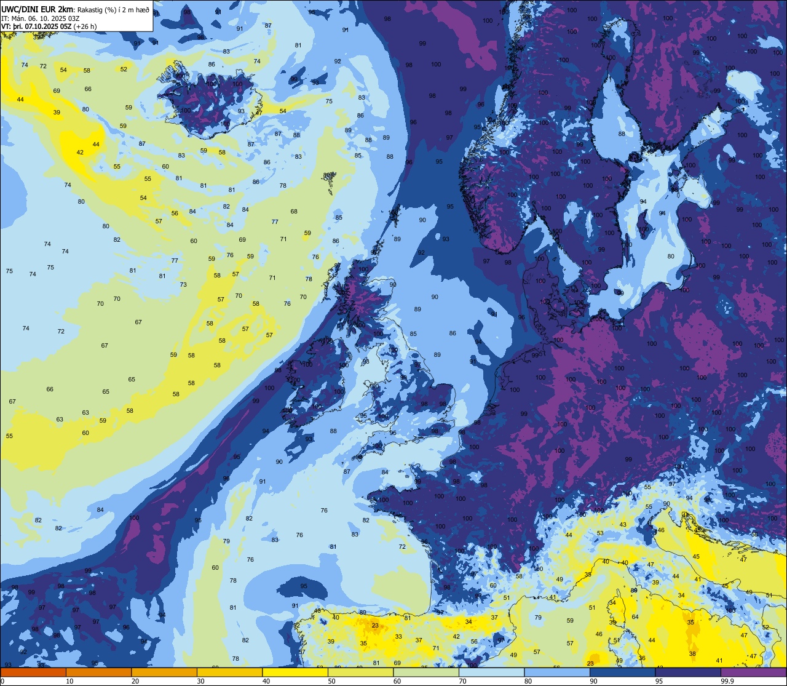Click the valid time 'VT: þri. 07.10.2025 05Z'

[x=36, y=26]
